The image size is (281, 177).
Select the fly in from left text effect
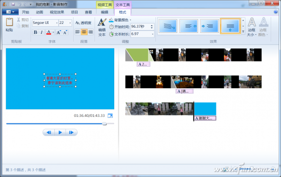click(x=209, y=26)
